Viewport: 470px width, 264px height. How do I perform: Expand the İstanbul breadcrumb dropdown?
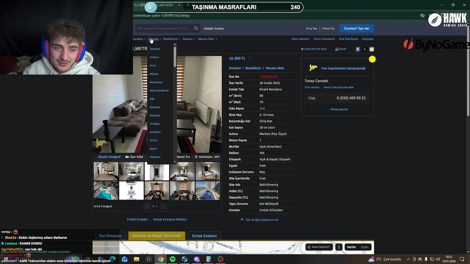pyautogui.click(x=155, y=39)
